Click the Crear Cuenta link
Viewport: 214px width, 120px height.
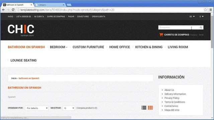click(99, 16)
